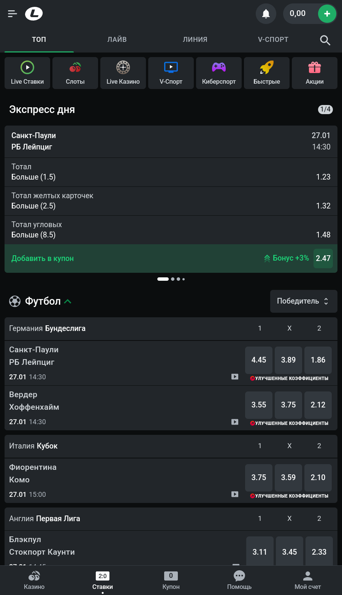Image resolution: width=342 pixels, height=595 pixels.
Task: Open Акции gift shortcut
Action: click(315, 73)
